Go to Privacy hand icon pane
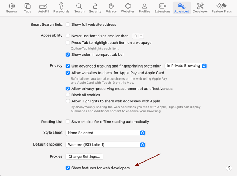This screenshot has height=176, width=237. (x=111, y=8)
